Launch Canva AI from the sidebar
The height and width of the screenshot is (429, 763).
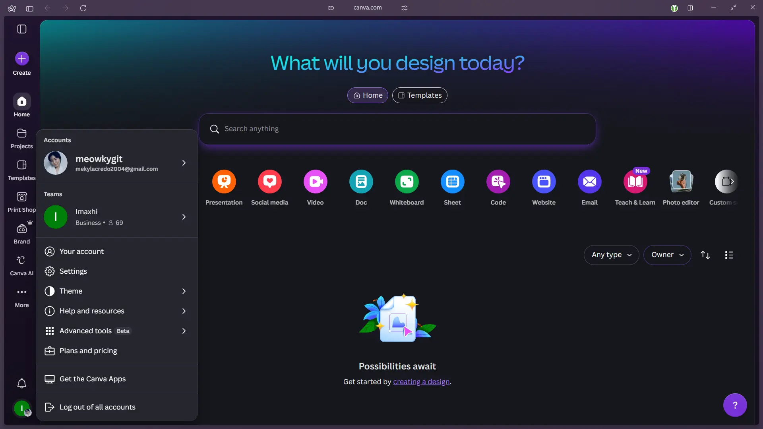click(22, 265)
